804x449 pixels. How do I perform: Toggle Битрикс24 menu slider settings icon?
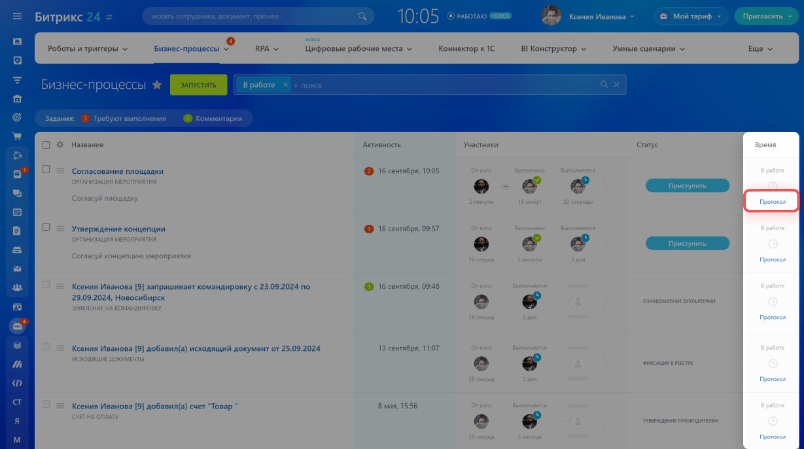pos(109,17)
